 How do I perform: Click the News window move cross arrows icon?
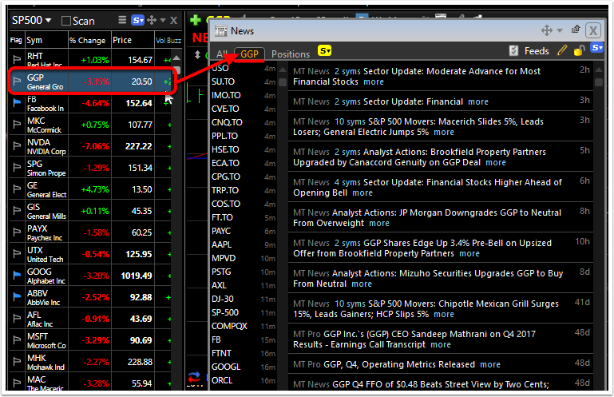pyautogui.click(x=547, y=30)
